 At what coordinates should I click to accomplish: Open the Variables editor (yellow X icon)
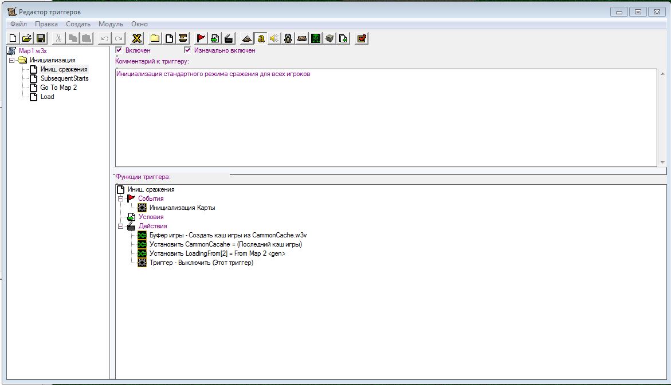coord(136,38)
